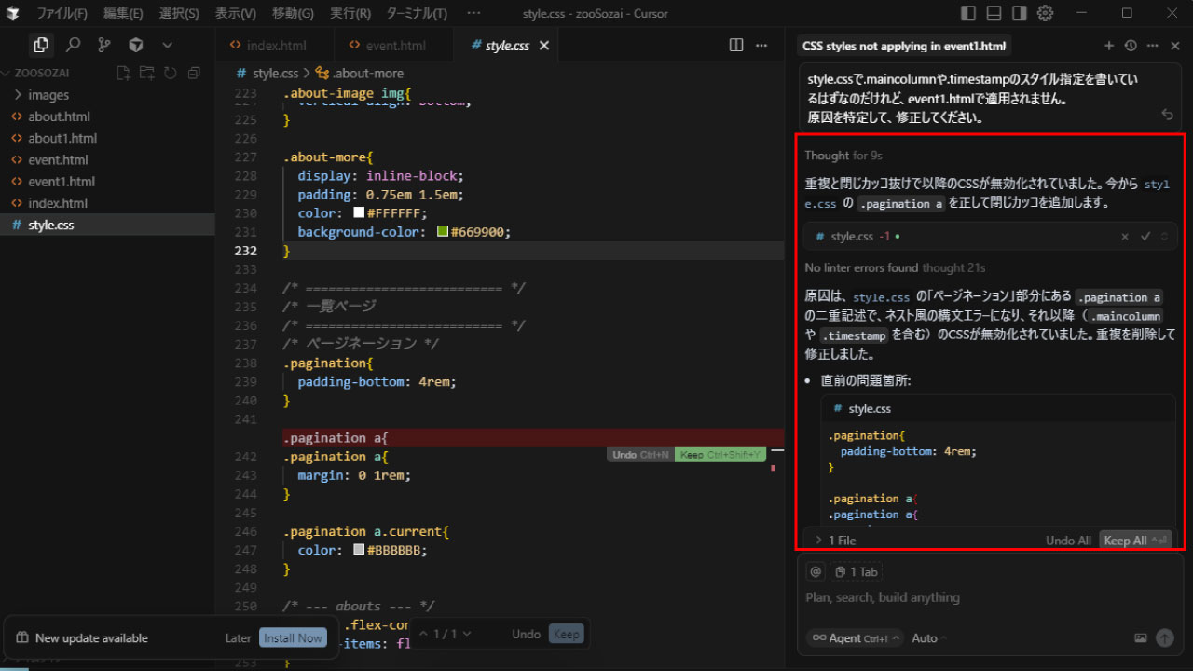The width and height of the screenshot is (1193, 671).
Task: Create a new folder in ZOOSOZAI explorer
Action: (146, 73)
